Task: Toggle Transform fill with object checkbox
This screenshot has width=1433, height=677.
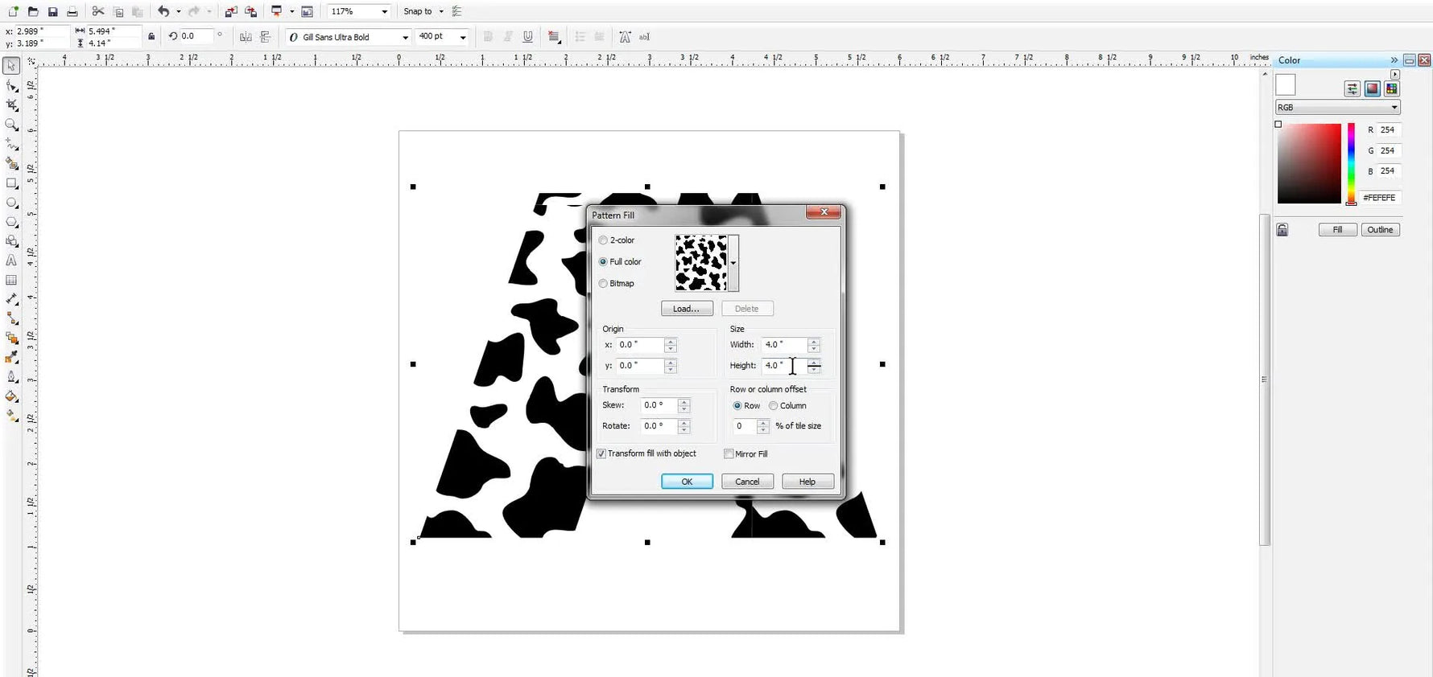Action: tap(601, 453)
